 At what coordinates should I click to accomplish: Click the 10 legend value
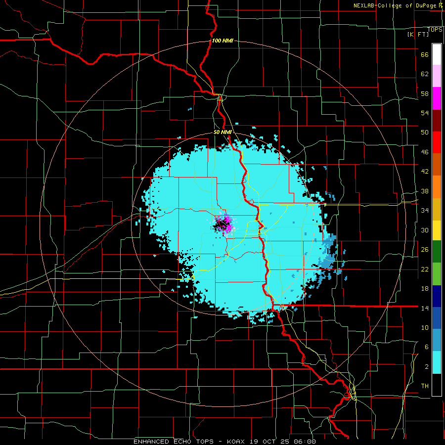tap(425, 327)
